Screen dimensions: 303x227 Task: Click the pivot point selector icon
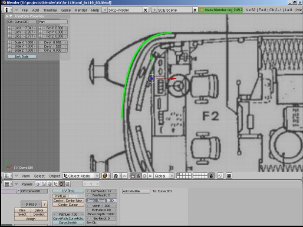coord(116,176)
